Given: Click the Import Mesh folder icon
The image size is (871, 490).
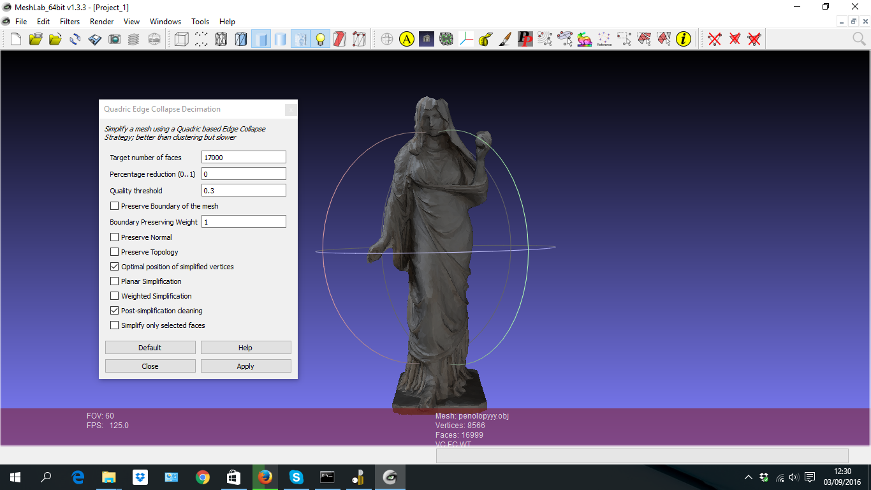Looking at the screenshot, I should [55, 40].
